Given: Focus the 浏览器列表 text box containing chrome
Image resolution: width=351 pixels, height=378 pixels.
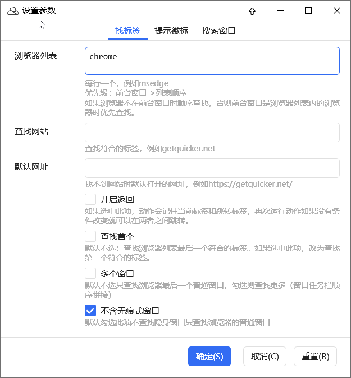Looking at the screenshot, I should coord(212,61).
